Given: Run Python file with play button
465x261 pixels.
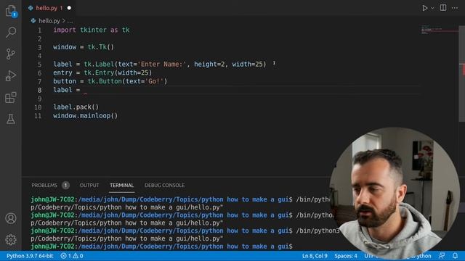Looking at the screenshot, I should click(x=424, y=8).
